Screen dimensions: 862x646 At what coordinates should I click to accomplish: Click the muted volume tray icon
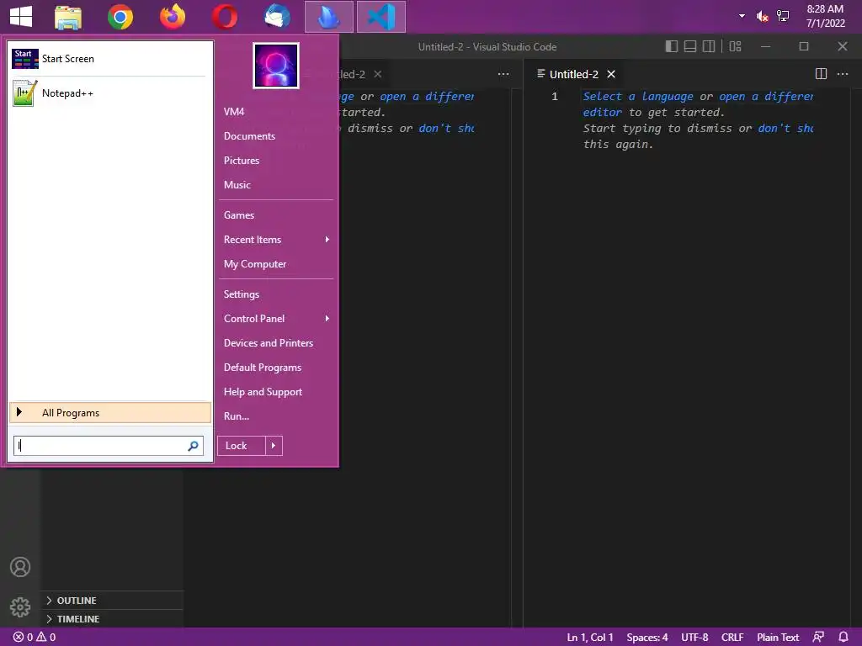(762, 17)
